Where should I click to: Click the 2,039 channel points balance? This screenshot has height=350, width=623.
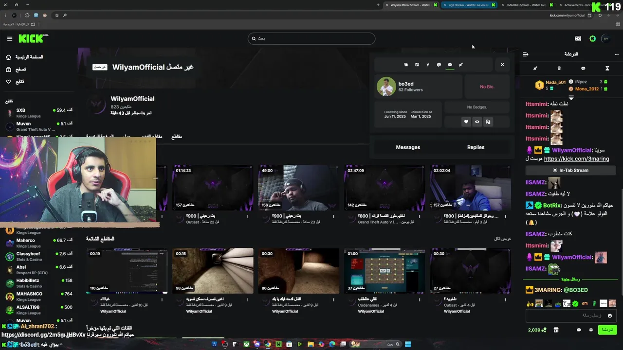(537, 330)
